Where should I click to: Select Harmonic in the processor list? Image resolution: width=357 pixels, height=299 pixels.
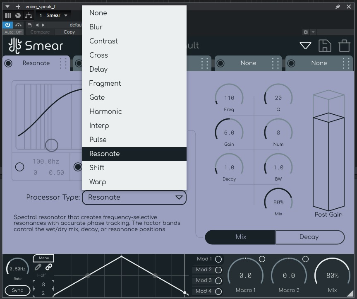coord(134,111)
